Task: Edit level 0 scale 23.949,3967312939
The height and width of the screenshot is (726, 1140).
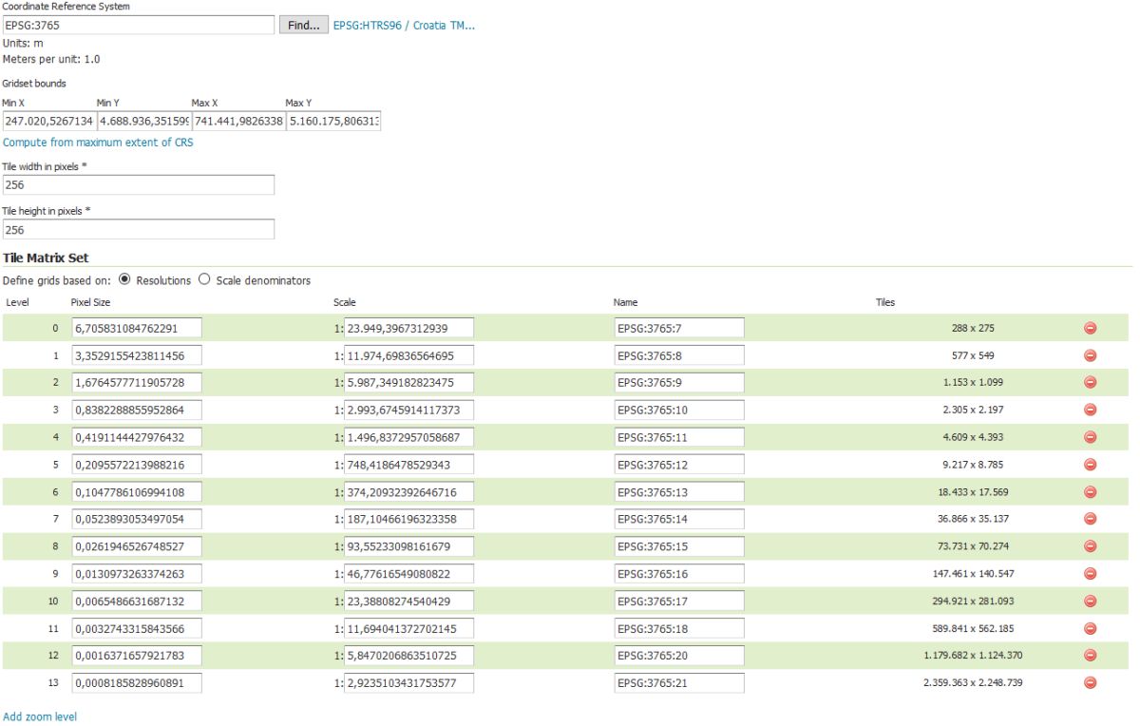Action: tap(408, 328)
